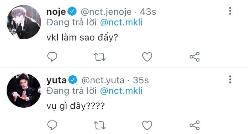The width and height of the screenshot is (248, 134).
Task: Share noje's tweet
Action: coord(195,57)
